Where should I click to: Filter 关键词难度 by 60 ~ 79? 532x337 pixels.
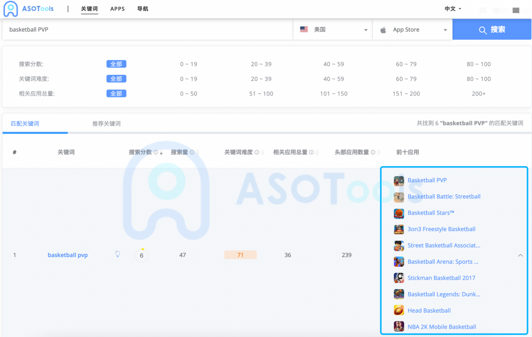406,79
